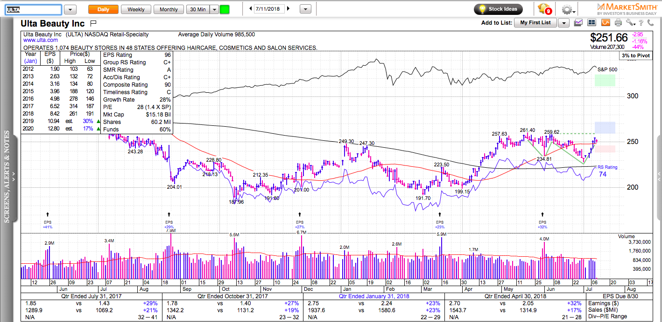The image size is (662, 322).
Task: Click the Qtr Ended April 30, 2018 header
Action: (515, 296)
